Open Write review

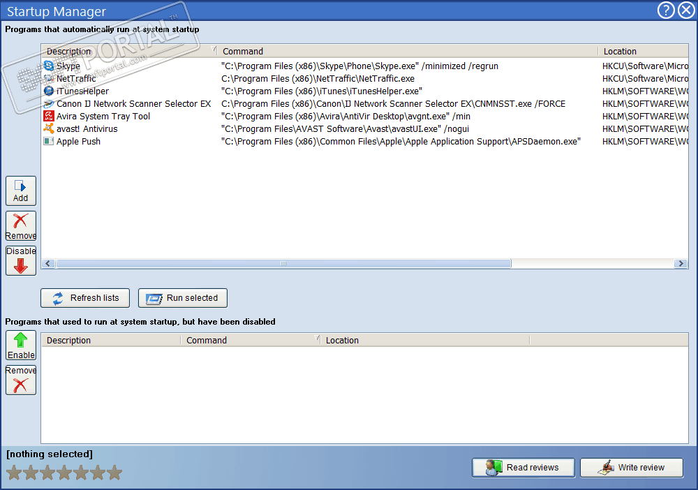(631, 468)
